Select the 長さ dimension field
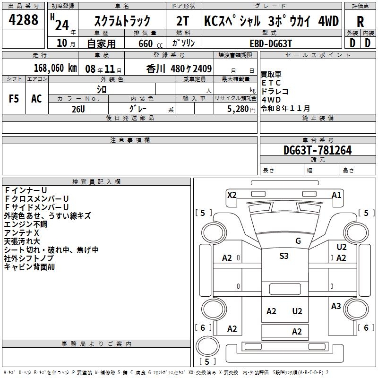Viewport: 378px width, 378px height. 282,170
